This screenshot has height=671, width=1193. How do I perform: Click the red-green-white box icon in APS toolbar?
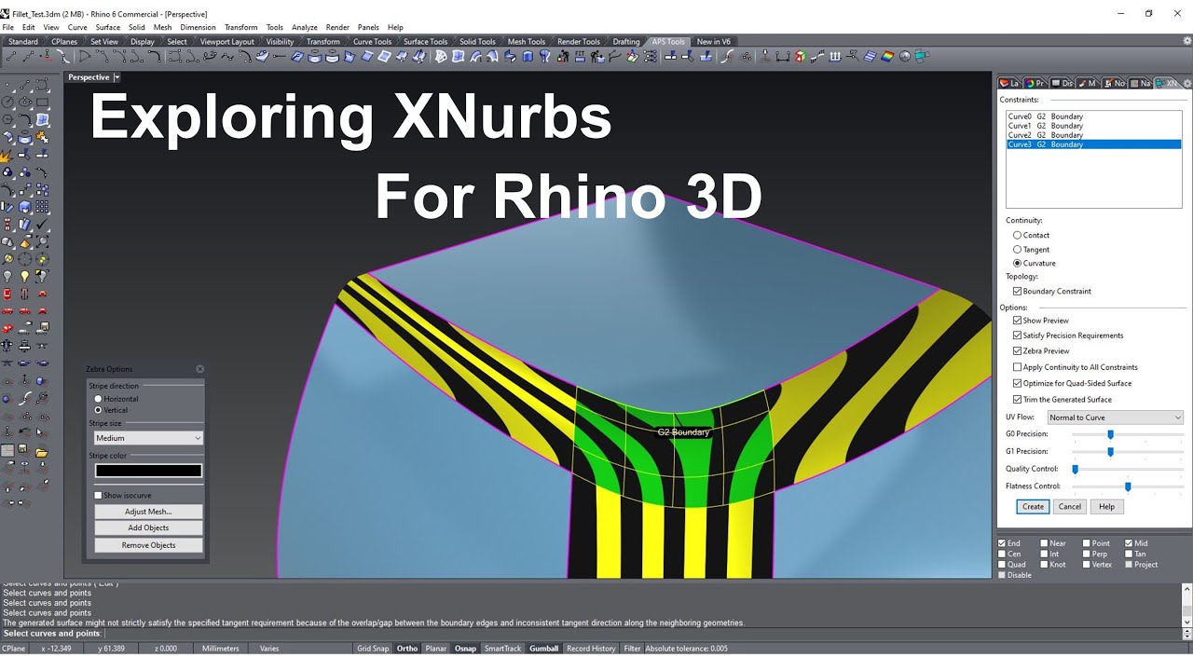point(799,56)
